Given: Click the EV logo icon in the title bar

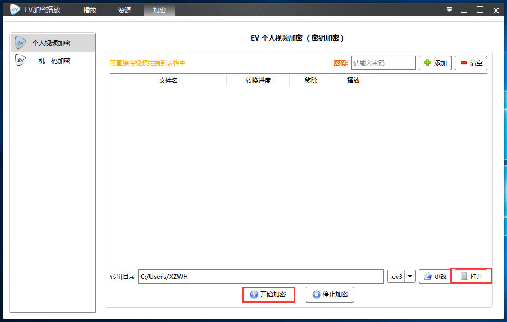Looking at the screenshot, I should click(x=14, y=9).
